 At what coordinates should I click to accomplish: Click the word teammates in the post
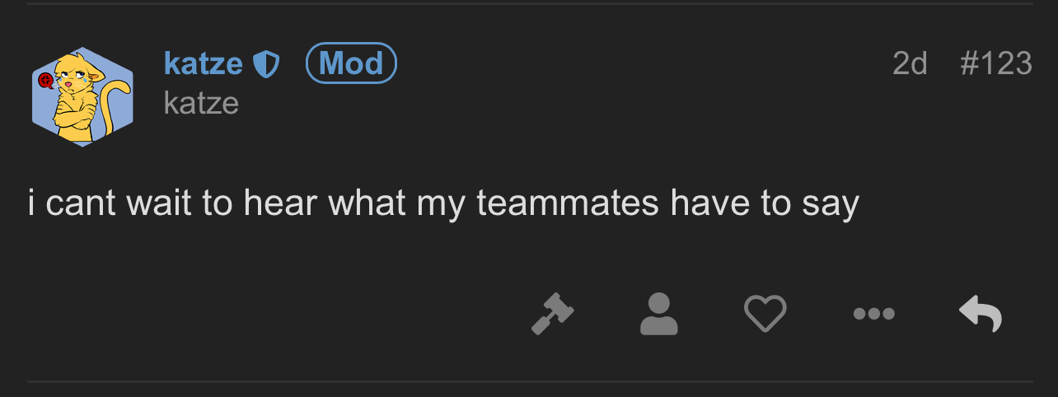pyautogui.click(x=568, y=203)
